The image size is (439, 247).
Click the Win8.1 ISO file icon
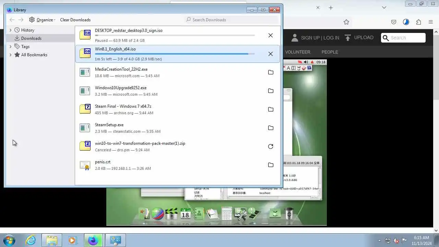tap(85, 53)
